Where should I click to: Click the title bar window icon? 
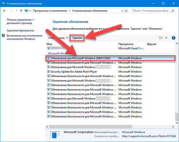pyautogui.click(x=4, y=4)
